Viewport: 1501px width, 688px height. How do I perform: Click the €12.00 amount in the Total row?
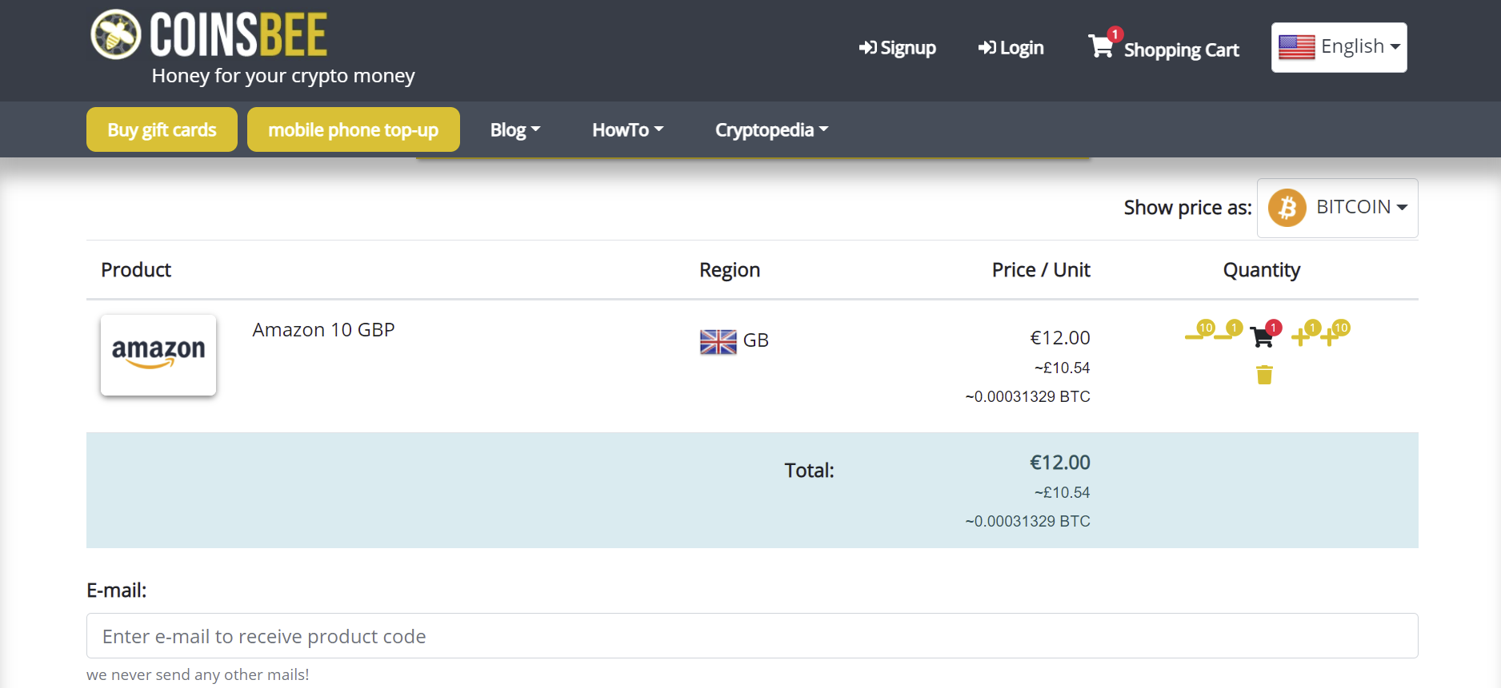pyautogui.click(x=1059, y=463)
